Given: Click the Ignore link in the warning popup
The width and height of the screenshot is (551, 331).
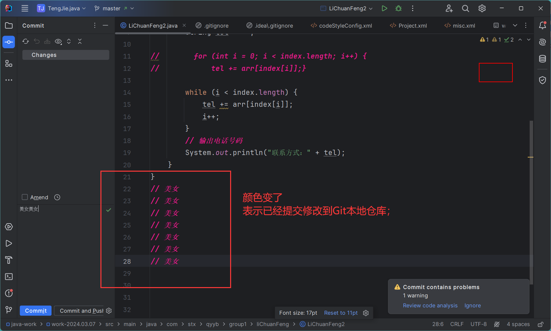Looking at the screenshot, I should click(473, 305).
